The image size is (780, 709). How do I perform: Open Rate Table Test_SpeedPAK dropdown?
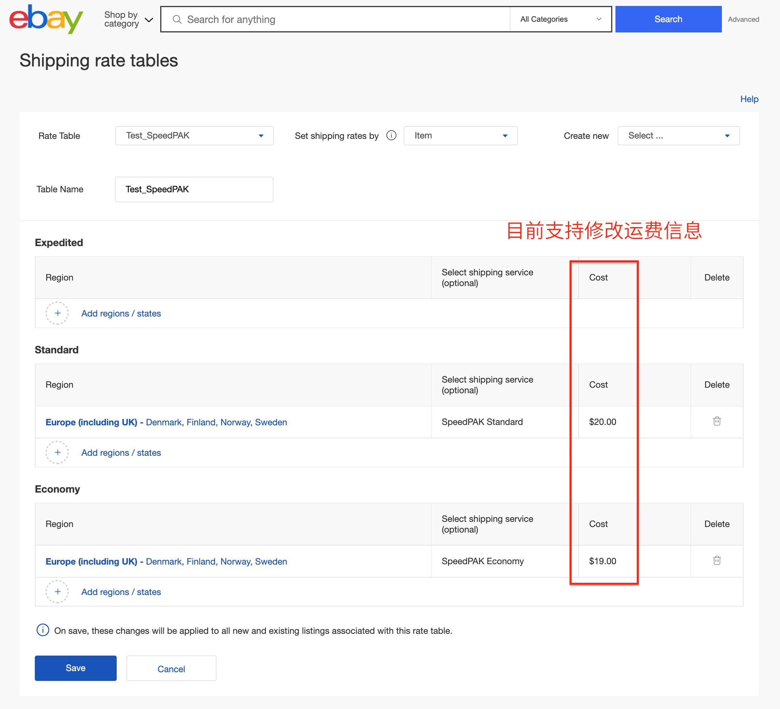[x=194, y=136]
